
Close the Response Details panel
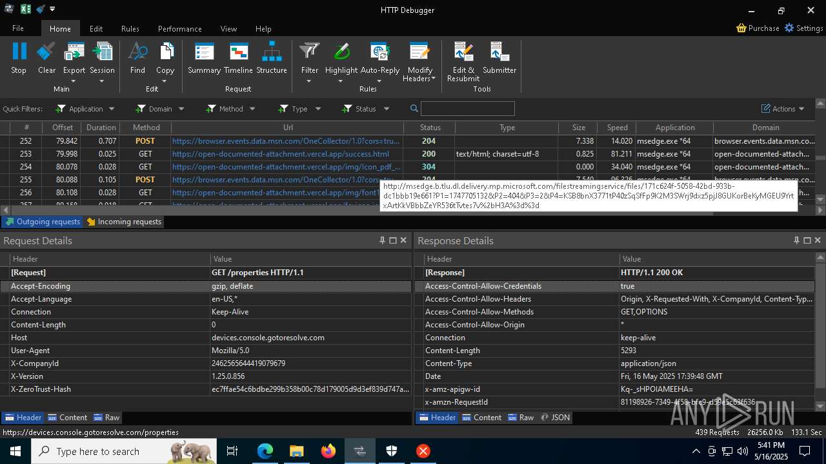point(818,240)
